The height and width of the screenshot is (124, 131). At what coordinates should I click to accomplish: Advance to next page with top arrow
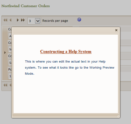tap(18, 20)
